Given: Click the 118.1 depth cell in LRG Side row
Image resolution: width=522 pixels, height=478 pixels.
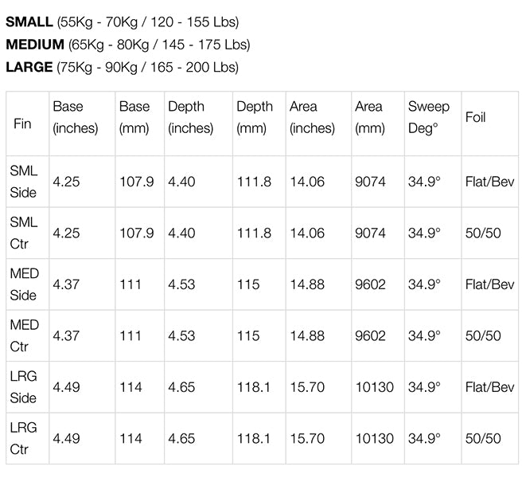Looking at the screenshot, I should tap(254, 387).
